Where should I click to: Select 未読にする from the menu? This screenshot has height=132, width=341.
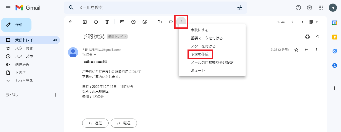[200, 30]
